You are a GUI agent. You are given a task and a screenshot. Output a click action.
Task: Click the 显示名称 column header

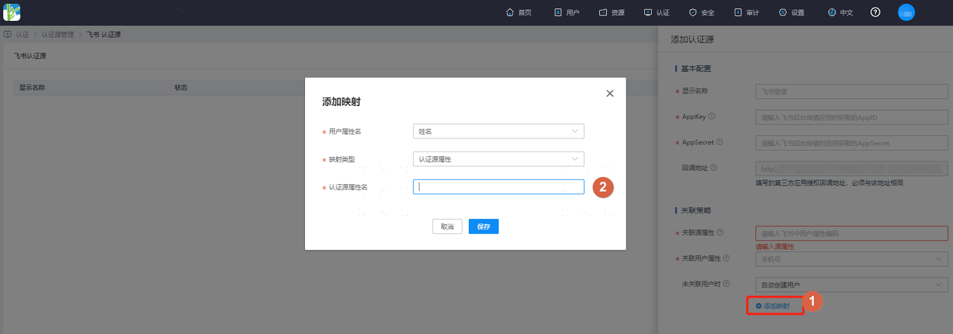point(32,88)
